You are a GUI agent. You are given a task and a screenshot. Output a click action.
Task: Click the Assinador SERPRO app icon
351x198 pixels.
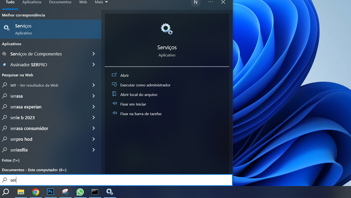click(x=4, y=65)
